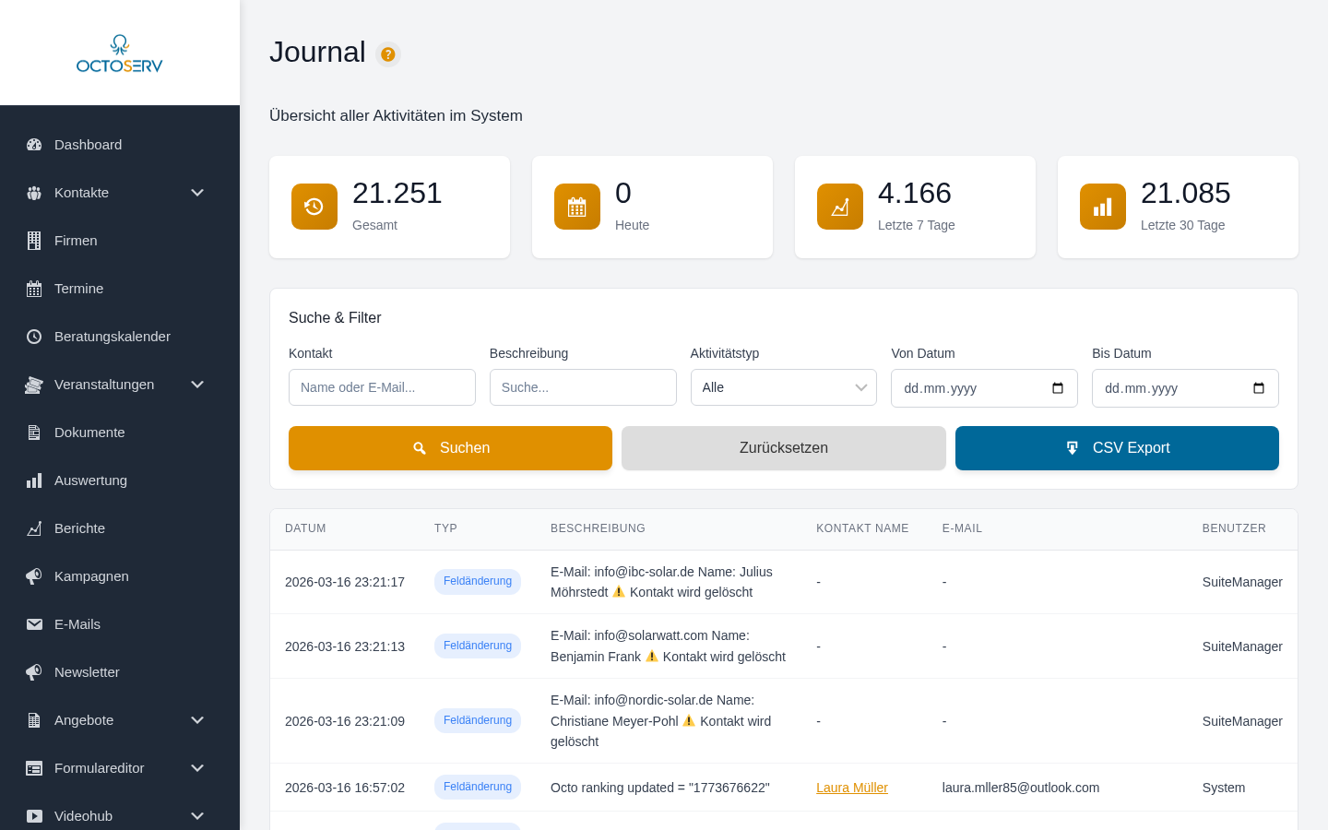This screenshot has height=830, width=1328.
Task: Open the Newsletter section
Action: click(x=87, y=672)
